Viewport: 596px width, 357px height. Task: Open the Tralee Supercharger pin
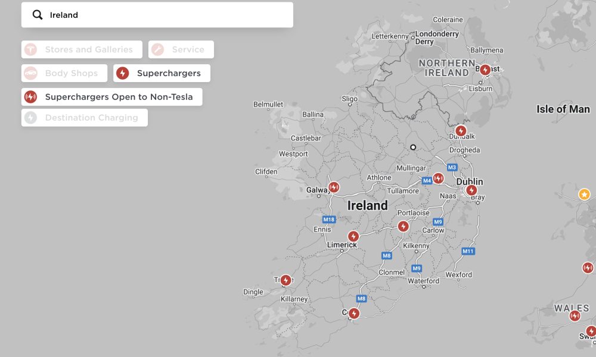click(x=286, y=280)
